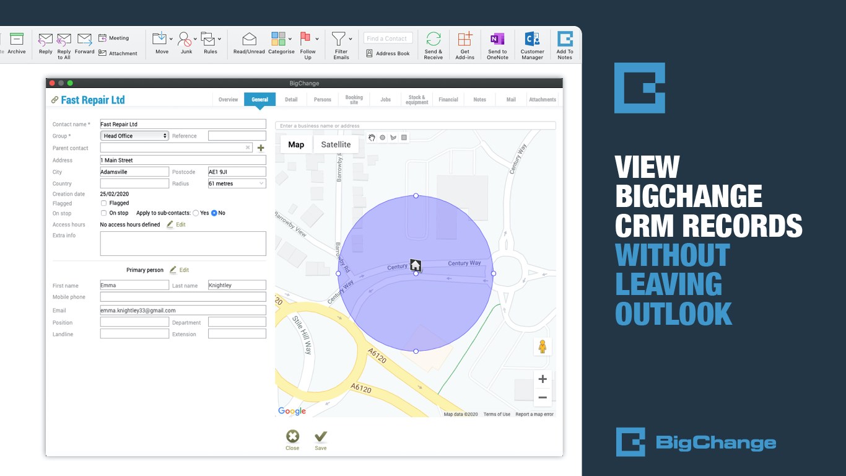Click the Map view button

coord(297,144)
